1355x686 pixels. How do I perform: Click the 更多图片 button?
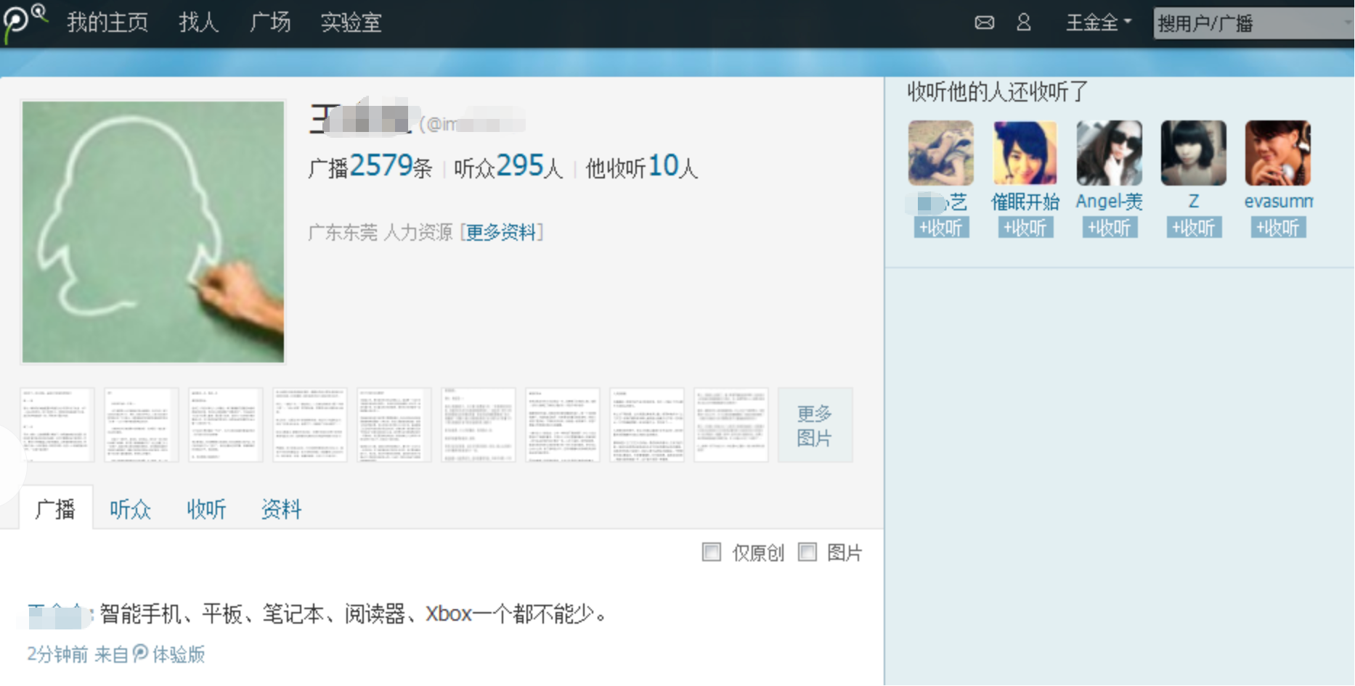click(x=815, y=426)
